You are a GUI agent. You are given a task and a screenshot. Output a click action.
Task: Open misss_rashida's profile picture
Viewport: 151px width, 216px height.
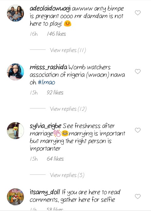(15, 72)
